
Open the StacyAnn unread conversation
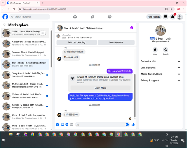coord(25,75)
